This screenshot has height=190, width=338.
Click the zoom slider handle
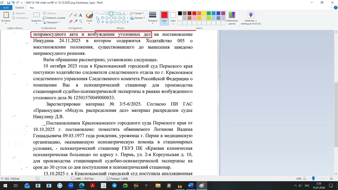[x=313, y=179]
